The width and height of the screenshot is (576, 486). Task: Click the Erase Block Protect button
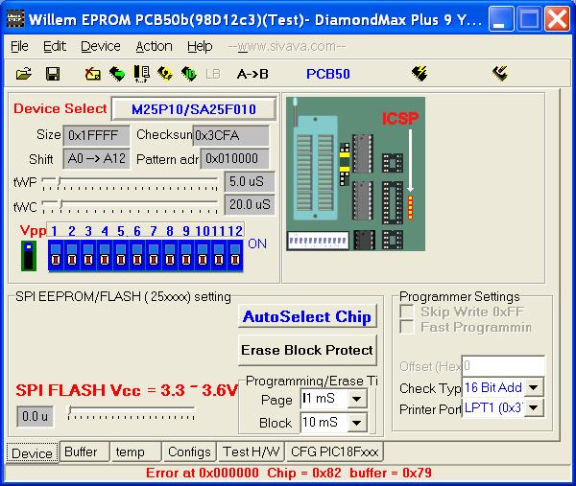point(307,350)
